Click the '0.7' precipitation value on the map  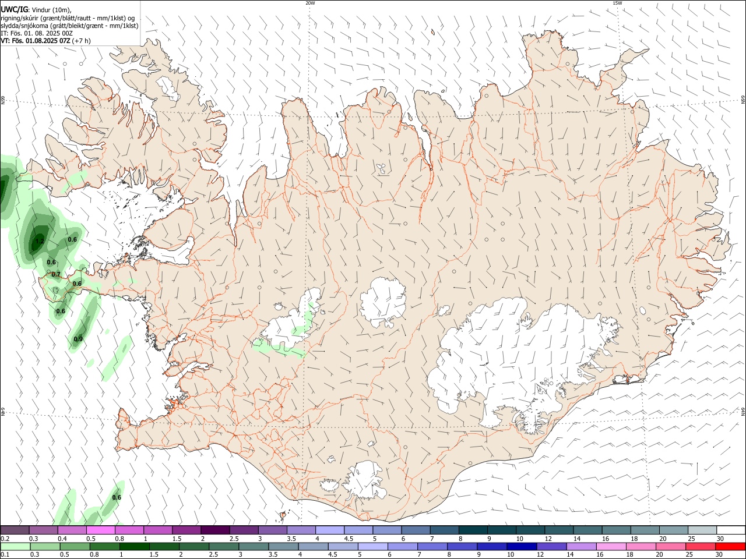(56, 275)
